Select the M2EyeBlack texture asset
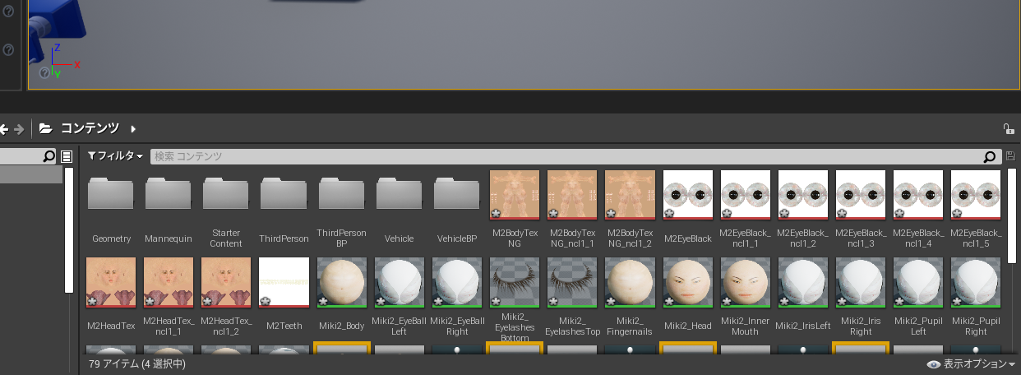This screenshot has height=375, width=1021. tap(687, 195)
